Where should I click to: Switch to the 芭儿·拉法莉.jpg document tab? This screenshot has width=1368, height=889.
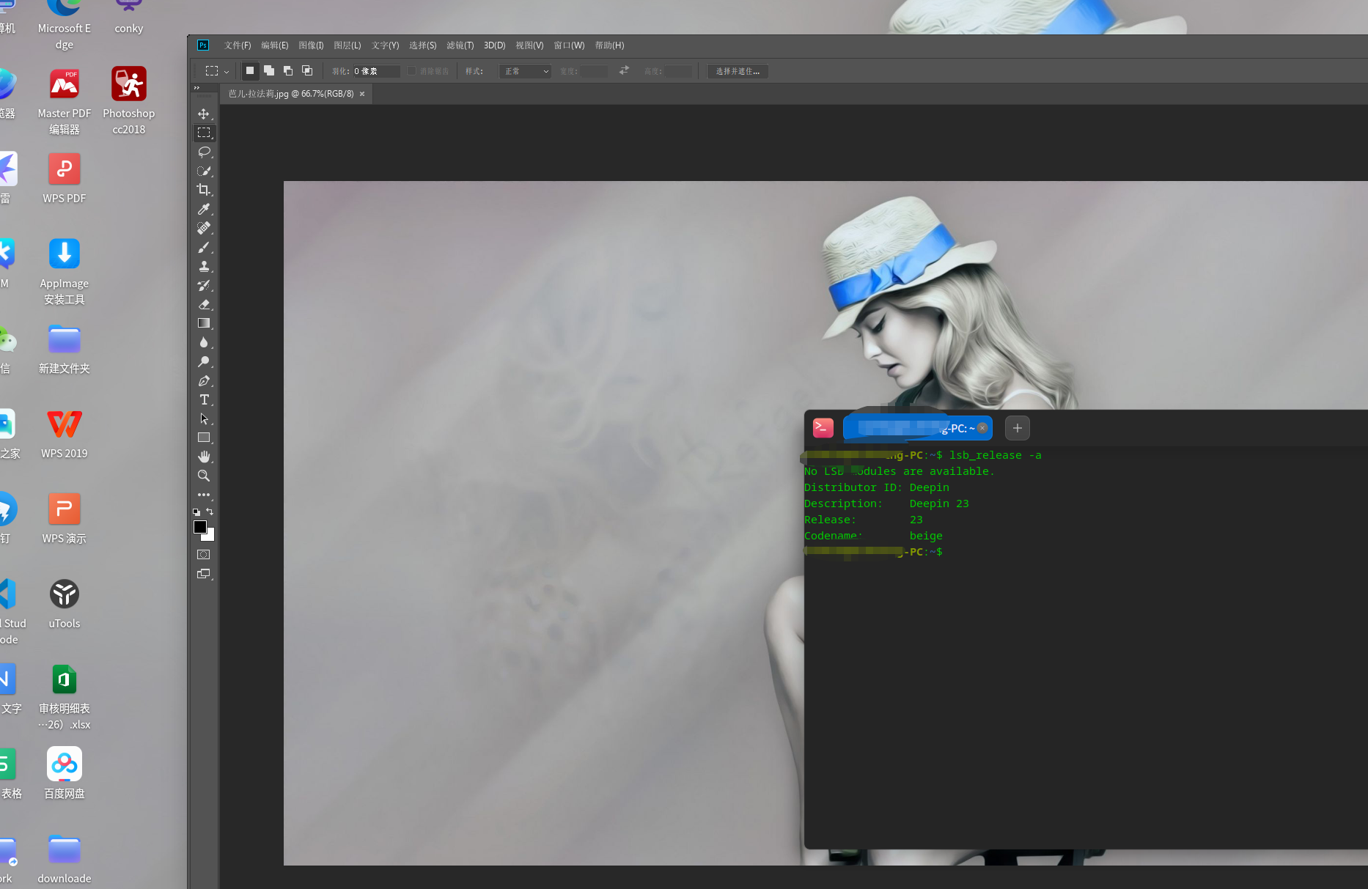291,94
